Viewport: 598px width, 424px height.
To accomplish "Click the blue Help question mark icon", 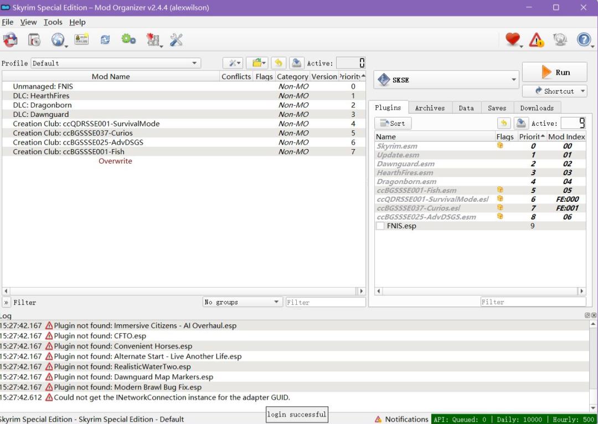I will (x=584, y=40).
